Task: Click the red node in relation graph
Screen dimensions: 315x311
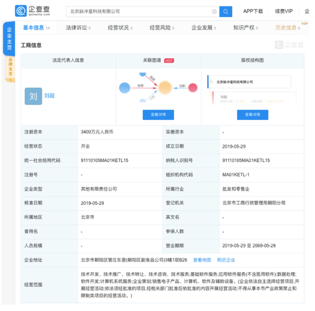Action: (x=193, y=88)
